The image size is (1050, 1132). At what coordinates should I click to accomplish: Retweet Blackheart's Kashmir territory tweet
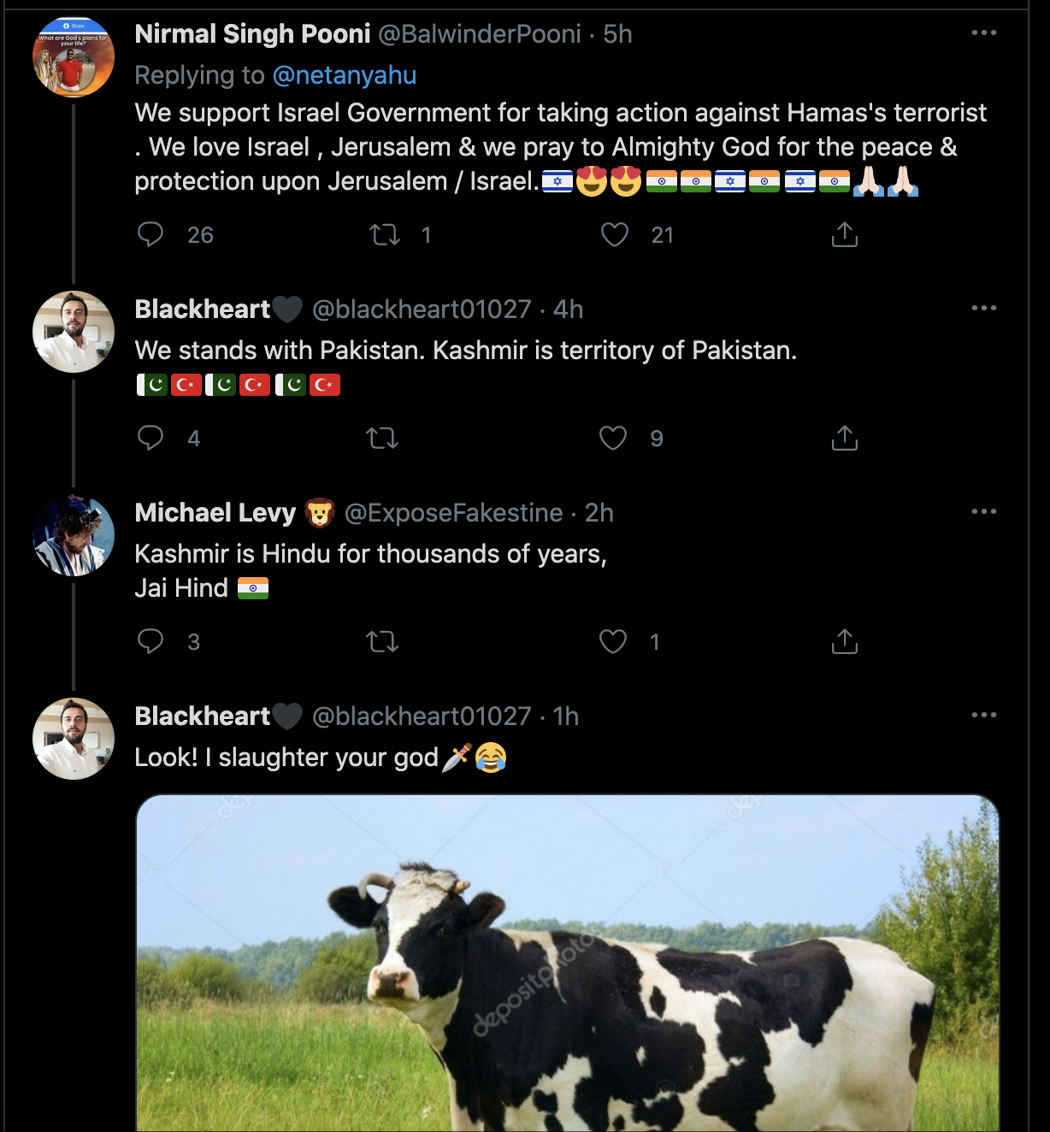pos(382,438)
